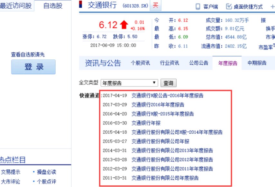Click the plus icon at top right
This screenshot has height=187, width=275.
272,6
